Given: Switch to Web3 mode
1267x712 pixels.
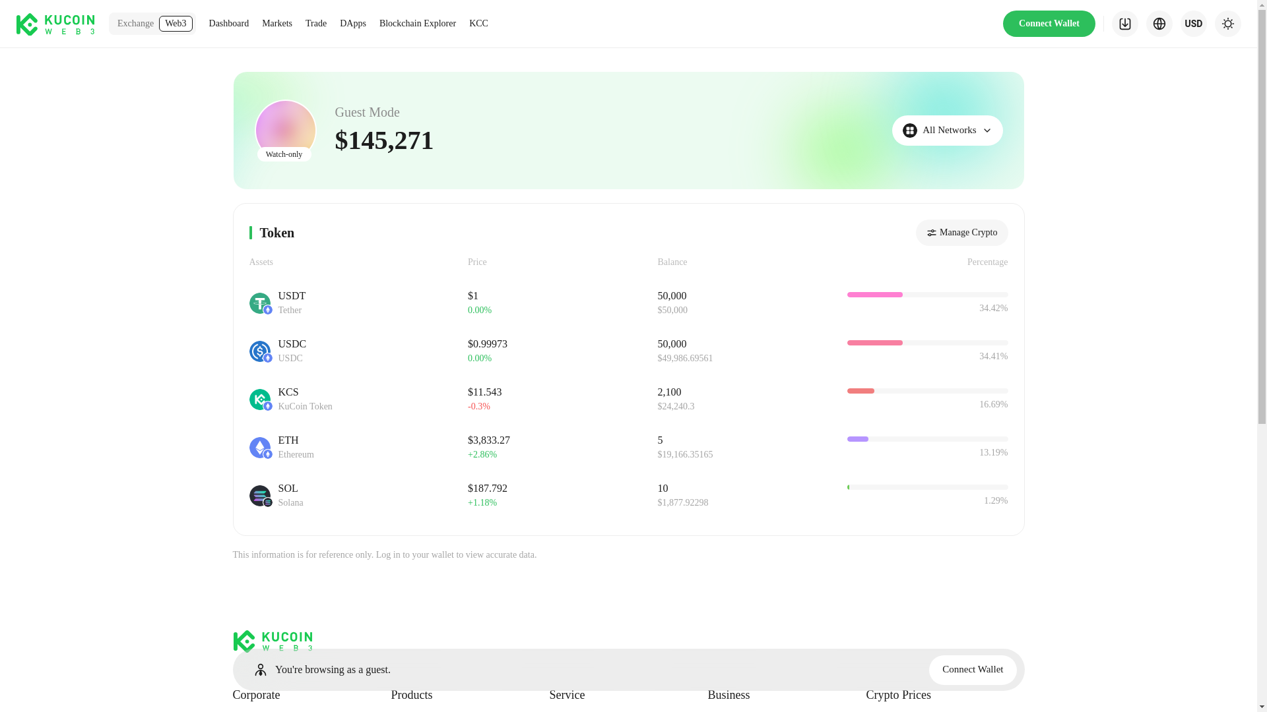Looking at the screenshot, I should pos(176,24).
